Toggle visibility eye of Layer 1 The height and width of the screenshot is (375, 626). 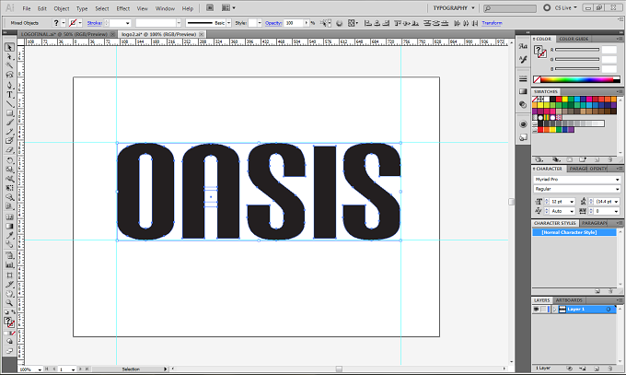[536, 310]
